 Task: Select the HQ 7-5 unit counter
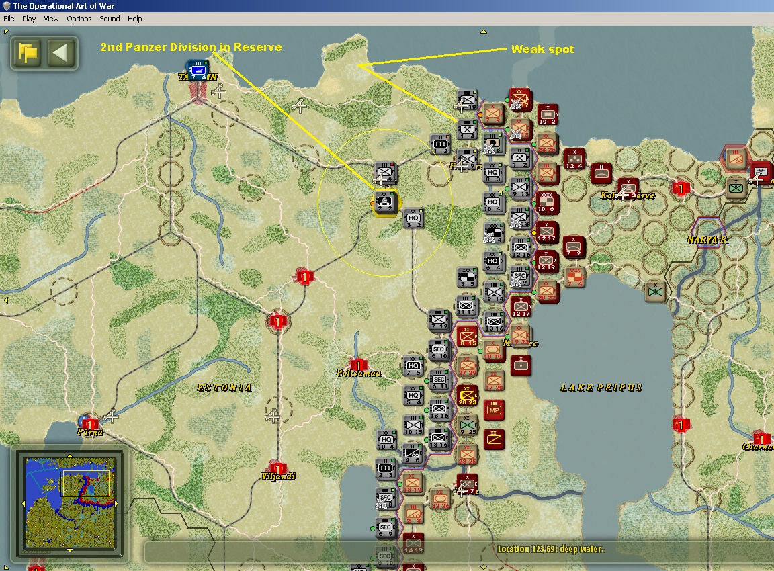click(413, 365)
